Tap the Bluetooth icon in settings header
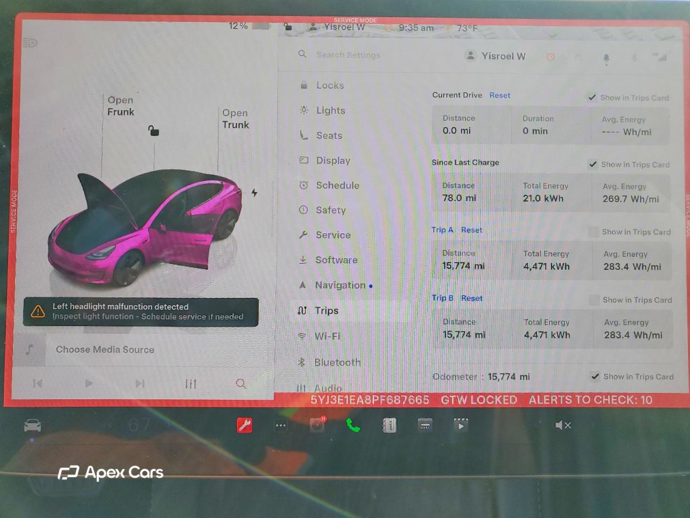Screen dimensions: 690x518 pos(634,57)
